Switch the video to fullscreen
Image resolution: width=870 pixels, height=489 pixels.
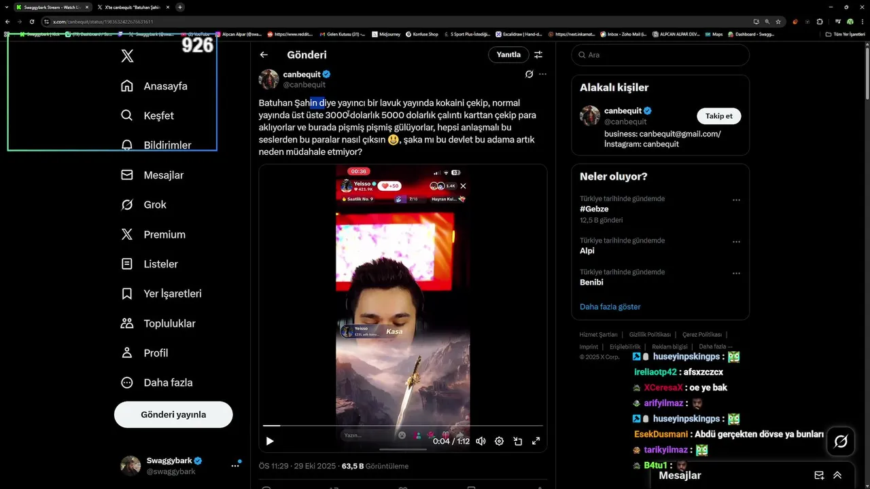536,441
